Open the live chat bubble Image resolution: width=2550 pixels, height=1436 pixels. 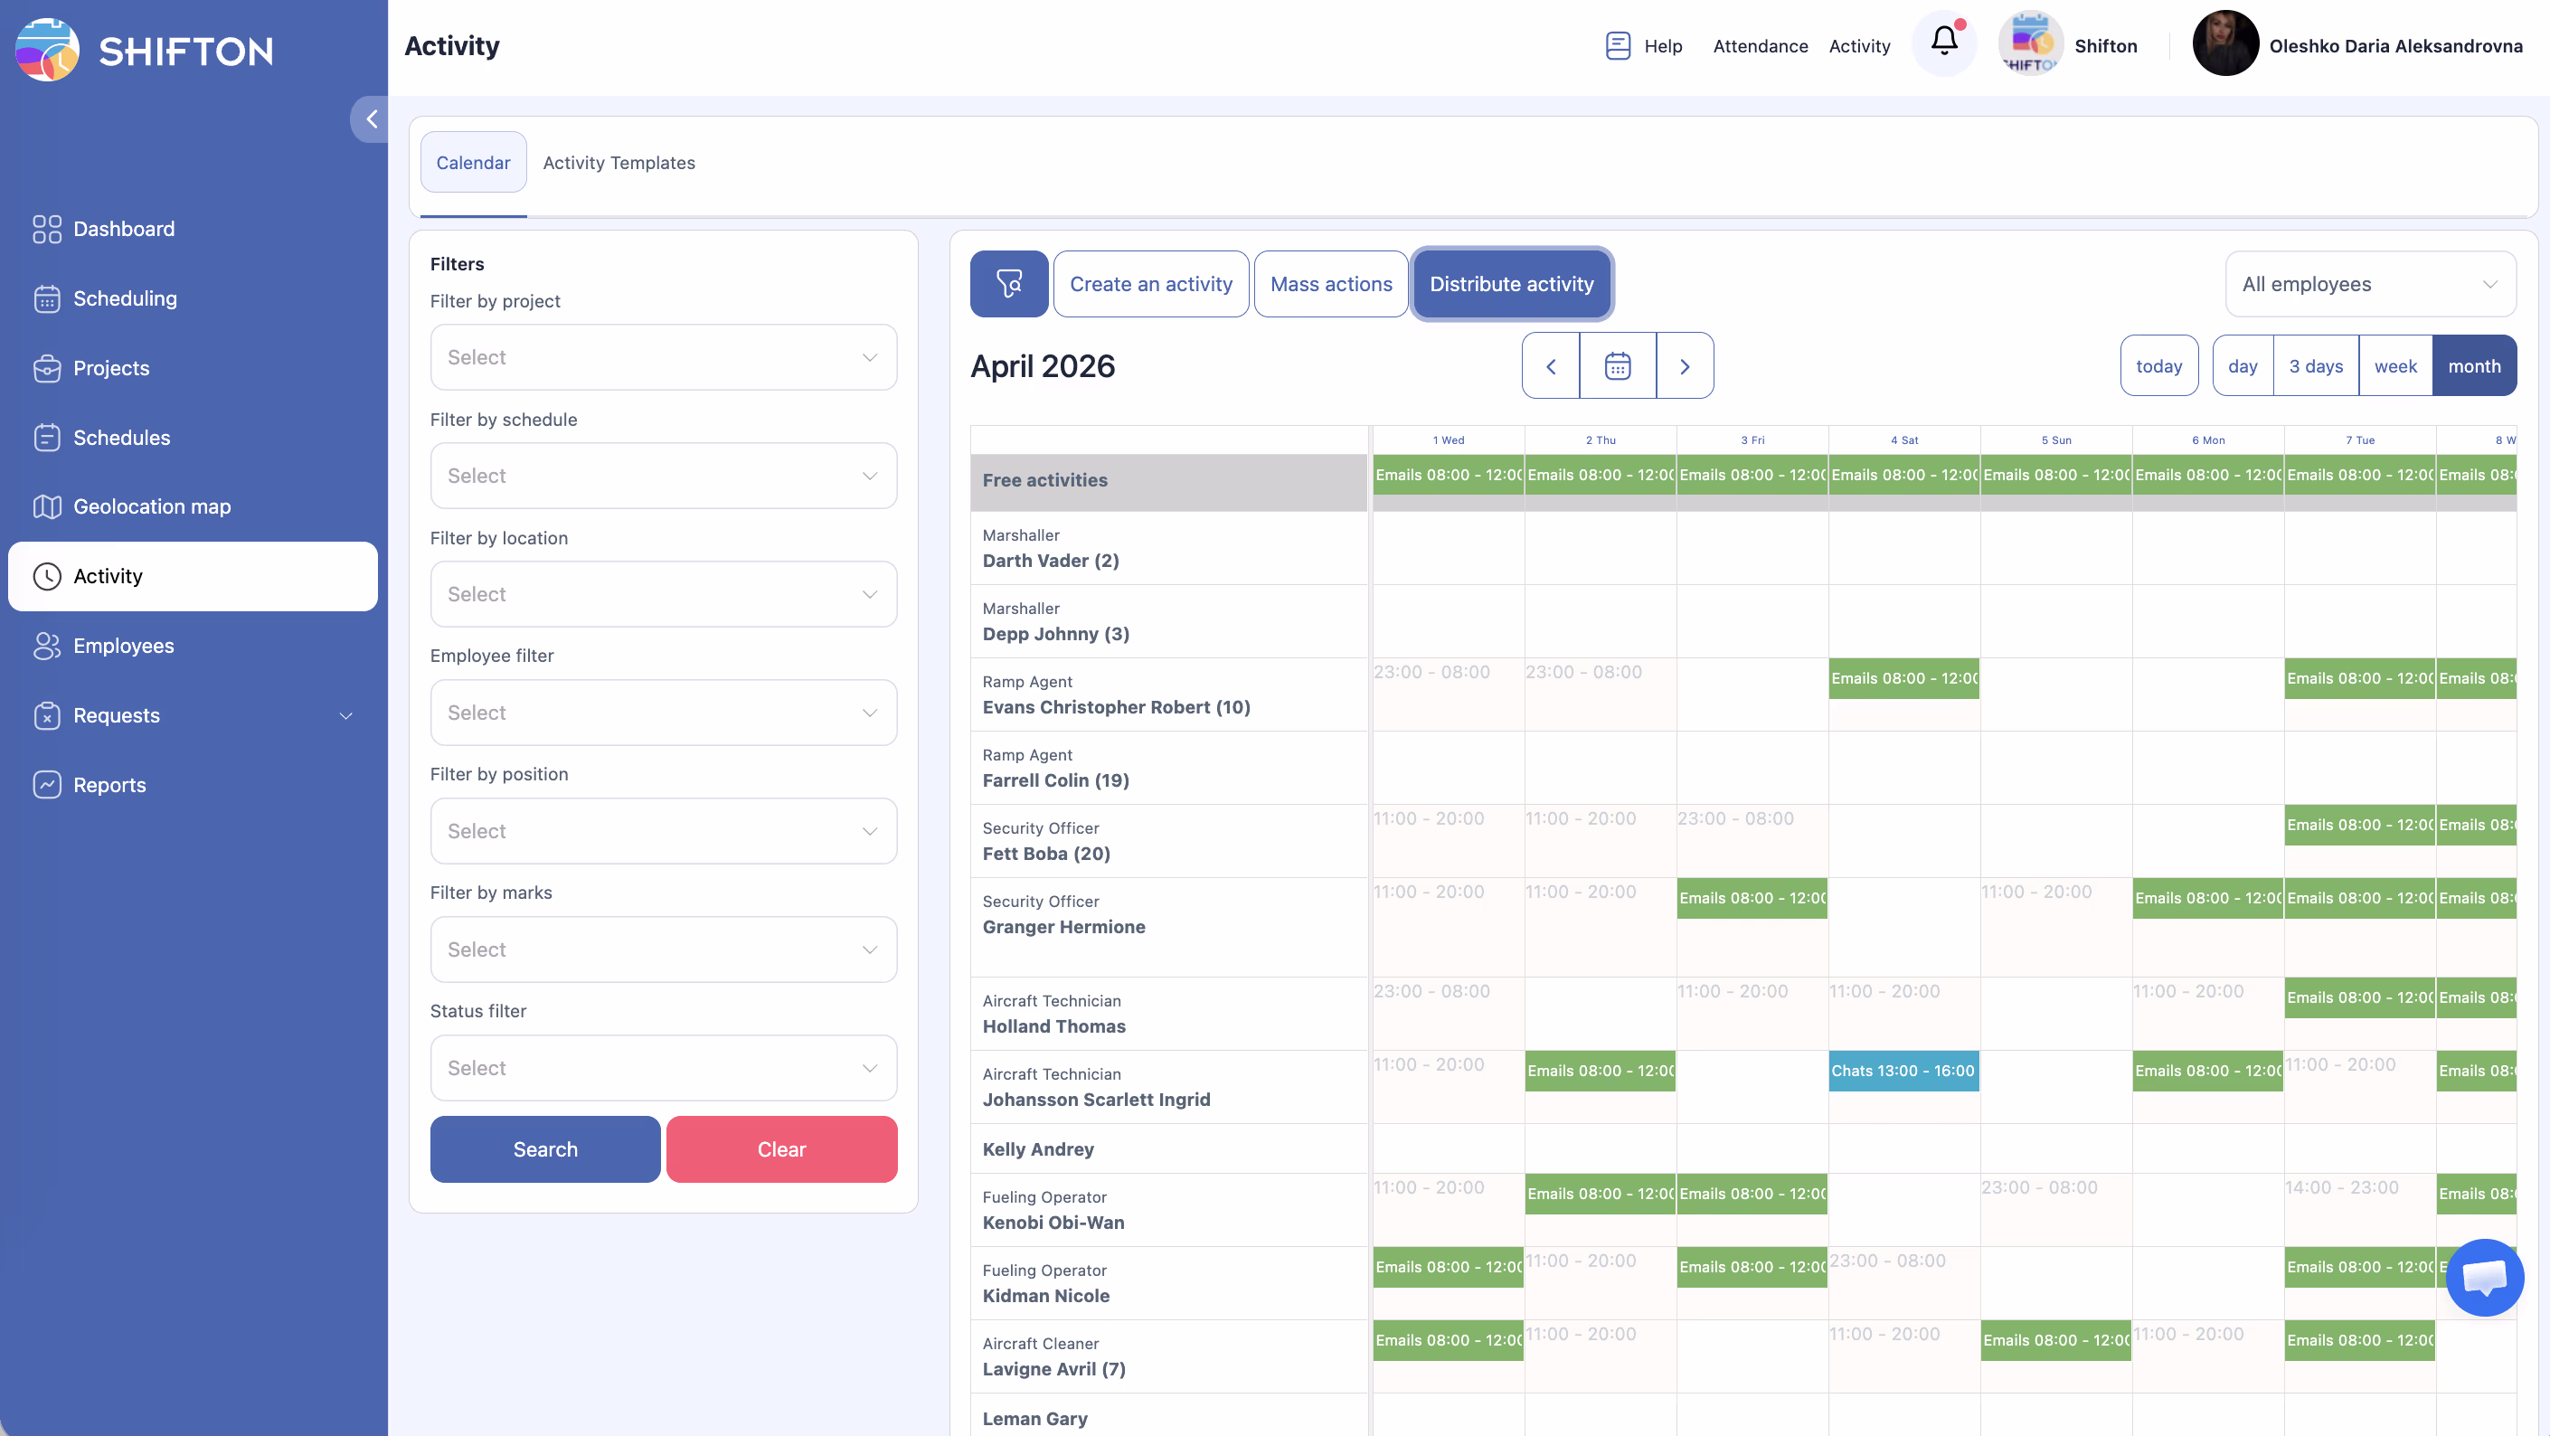pos(2485,1277)
